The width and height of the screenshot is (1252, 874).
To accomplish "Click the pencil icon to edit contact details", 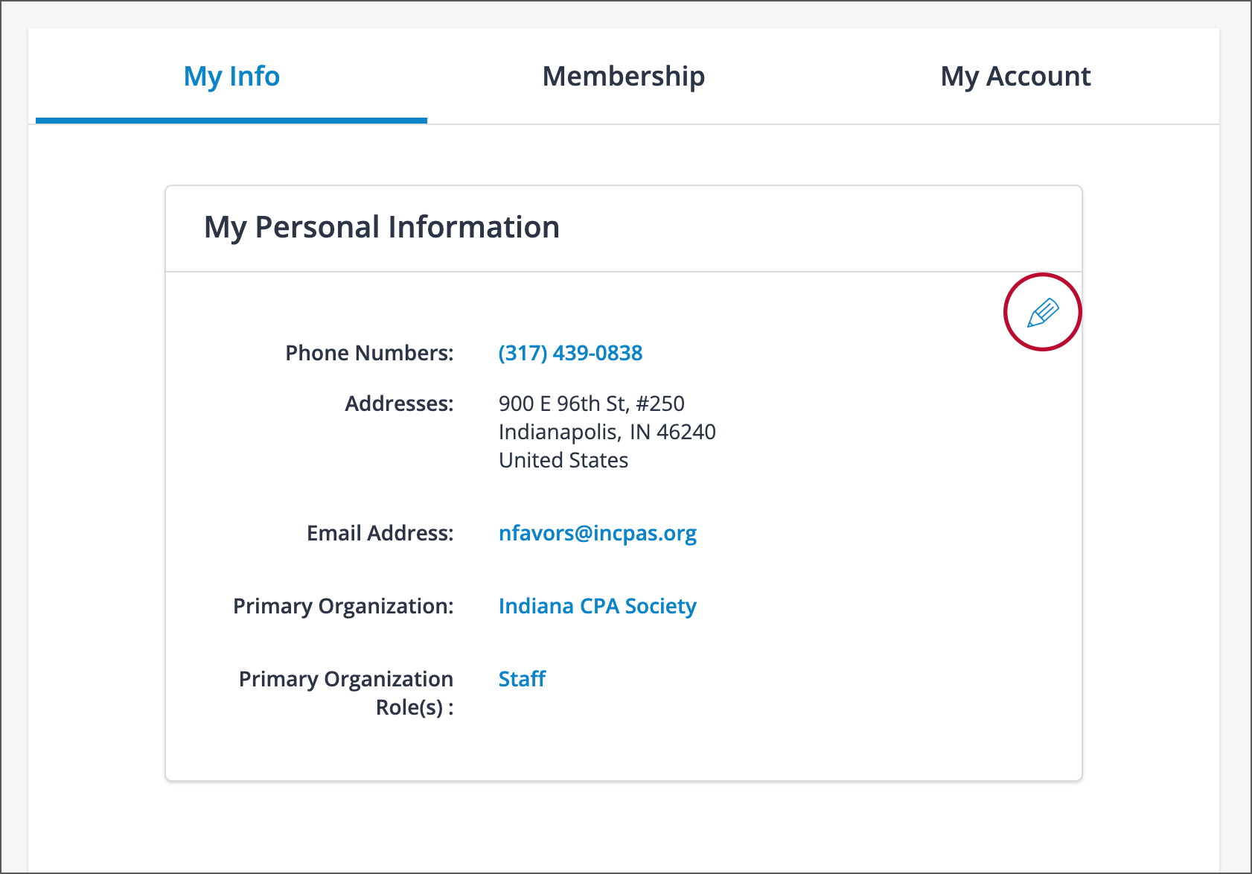I will pyautogui.click(x=1042, y=312).
